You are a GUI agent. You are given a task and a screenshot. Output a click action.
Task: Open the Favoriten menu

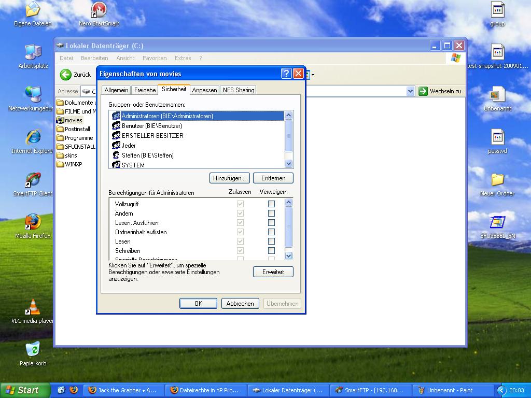(155, 58)
